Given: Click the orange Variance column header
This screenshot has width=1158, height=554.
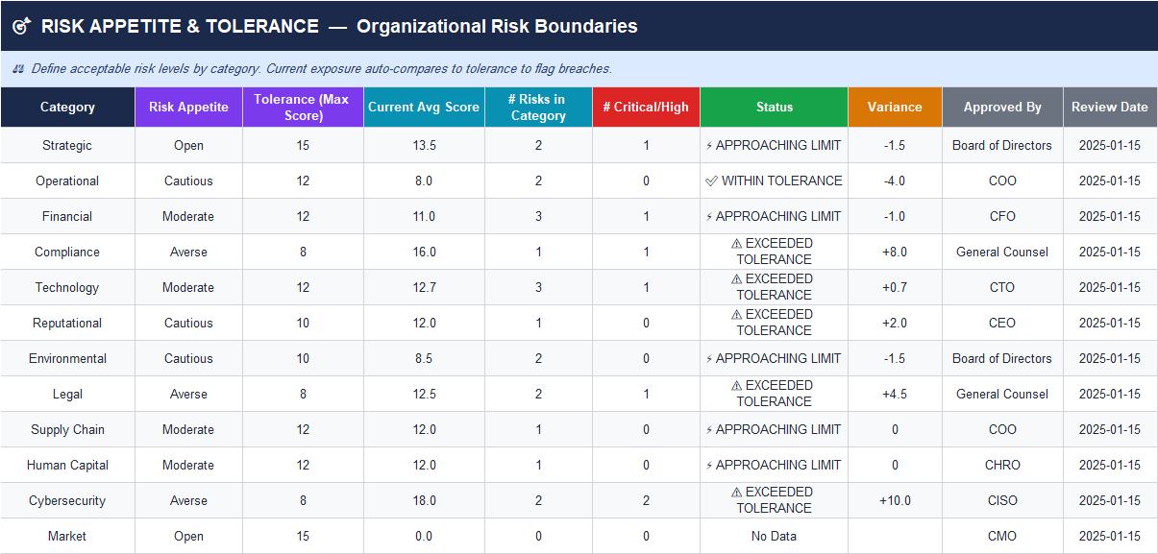Looking at the screenshot, I should (895, 107).
